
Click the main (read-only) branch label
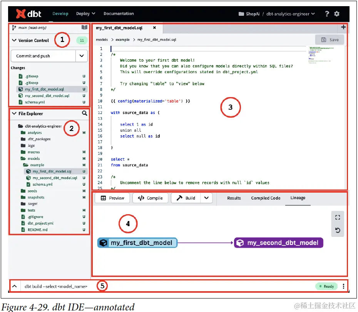32,28
